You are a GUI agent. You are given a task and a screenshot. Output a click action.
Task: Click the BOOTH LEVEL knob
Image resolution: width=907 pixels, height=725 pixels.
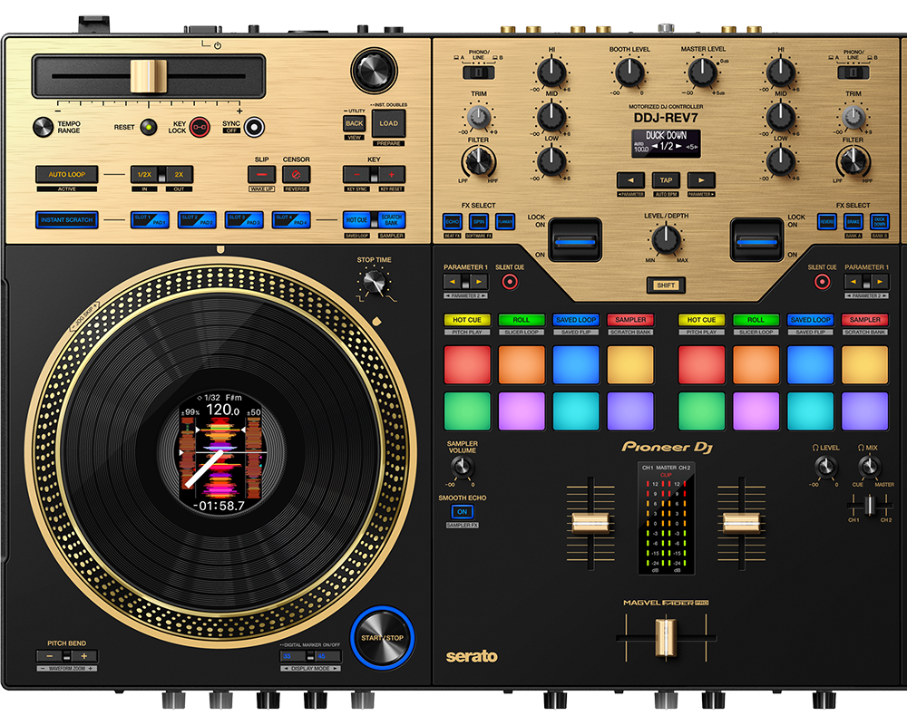[x=629, y=72]
